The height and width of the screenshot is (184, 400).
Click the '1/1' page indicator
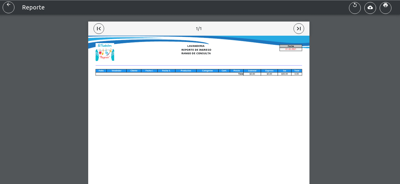click(199, 29)
